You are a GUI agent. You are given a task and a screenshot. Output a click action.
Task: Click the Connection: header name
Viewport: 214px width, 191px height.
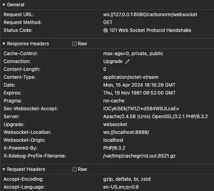(x=17, y=62)
